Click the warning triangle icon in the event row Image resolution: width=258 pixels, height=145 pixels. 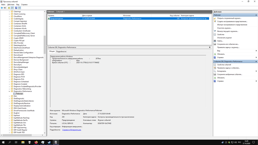(x=49, y=19)
